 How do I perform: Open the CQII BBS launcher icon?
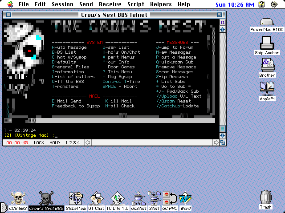(x=17, y=198)
